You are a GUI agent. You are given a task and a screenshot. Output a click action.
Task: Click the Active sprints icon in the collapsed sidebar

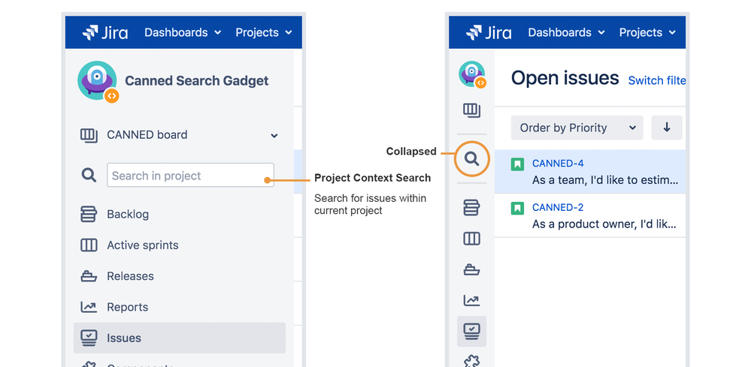click(x=472, y=239)
